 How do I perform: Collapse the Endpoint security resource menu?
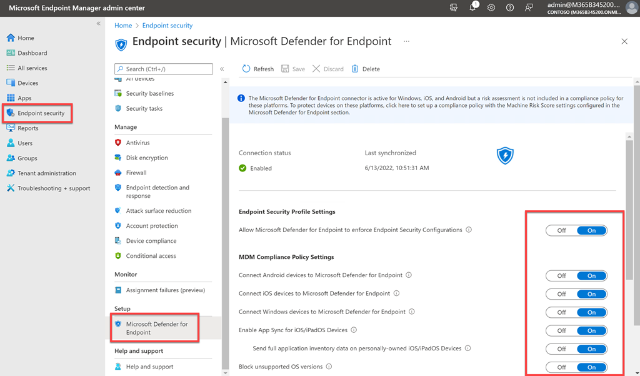(222, 69)
